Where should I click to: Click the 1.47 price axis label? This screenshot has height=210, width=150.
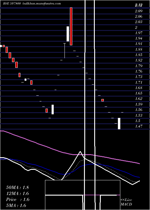click(139, 126)
